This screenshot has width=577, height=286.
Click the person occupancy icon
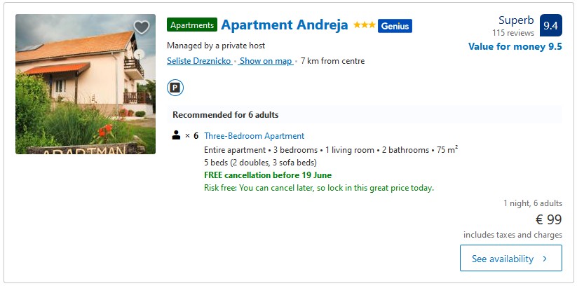pos(177,135)
